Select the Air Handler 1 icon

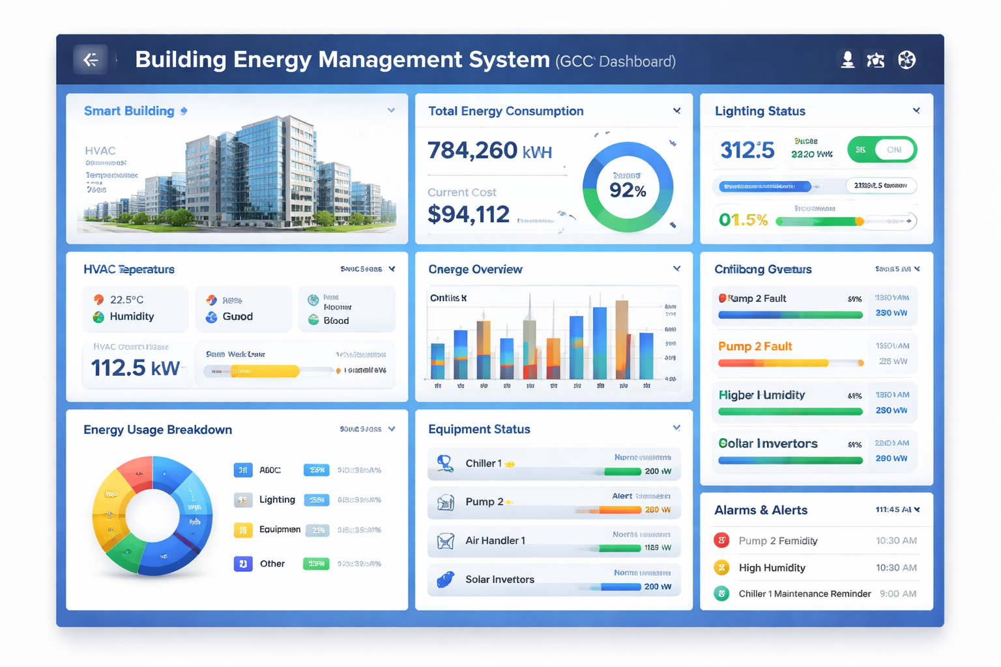tap(446, 541)
